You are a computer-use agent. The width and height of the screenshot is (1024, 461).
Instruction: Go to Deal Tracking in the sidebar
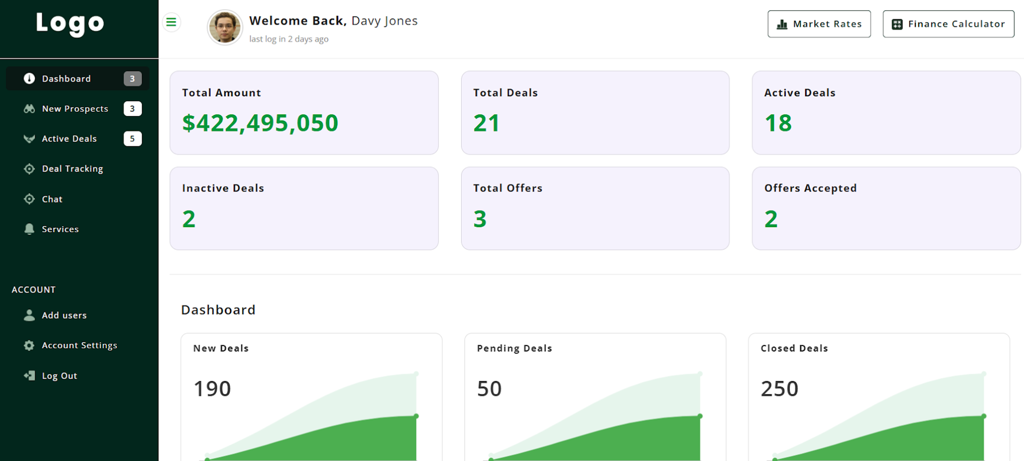pos(72,169)
